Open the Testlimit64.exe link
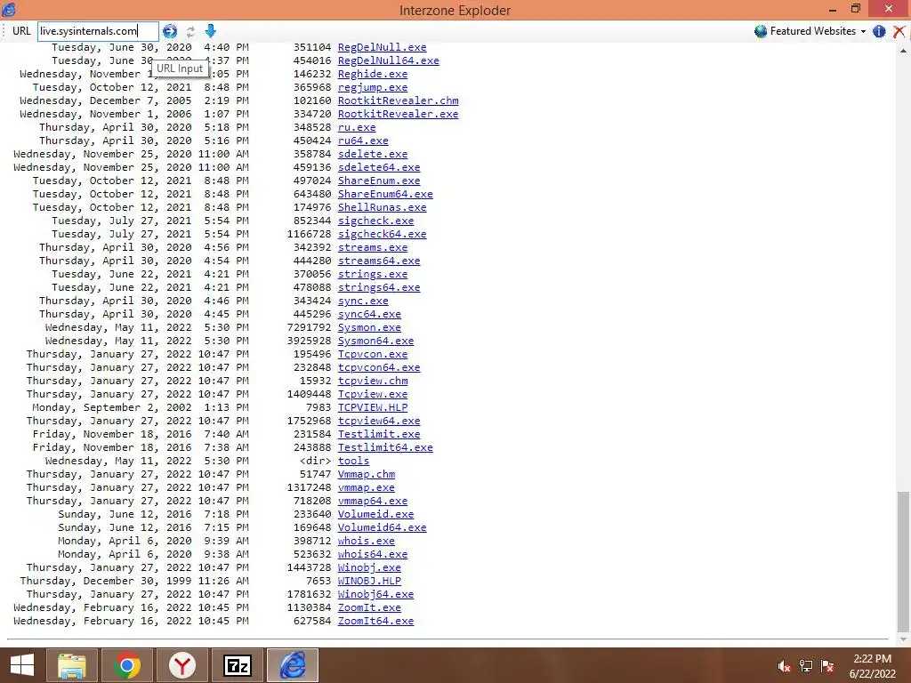This screenshot has height=683, width=911. click(385, 448)
